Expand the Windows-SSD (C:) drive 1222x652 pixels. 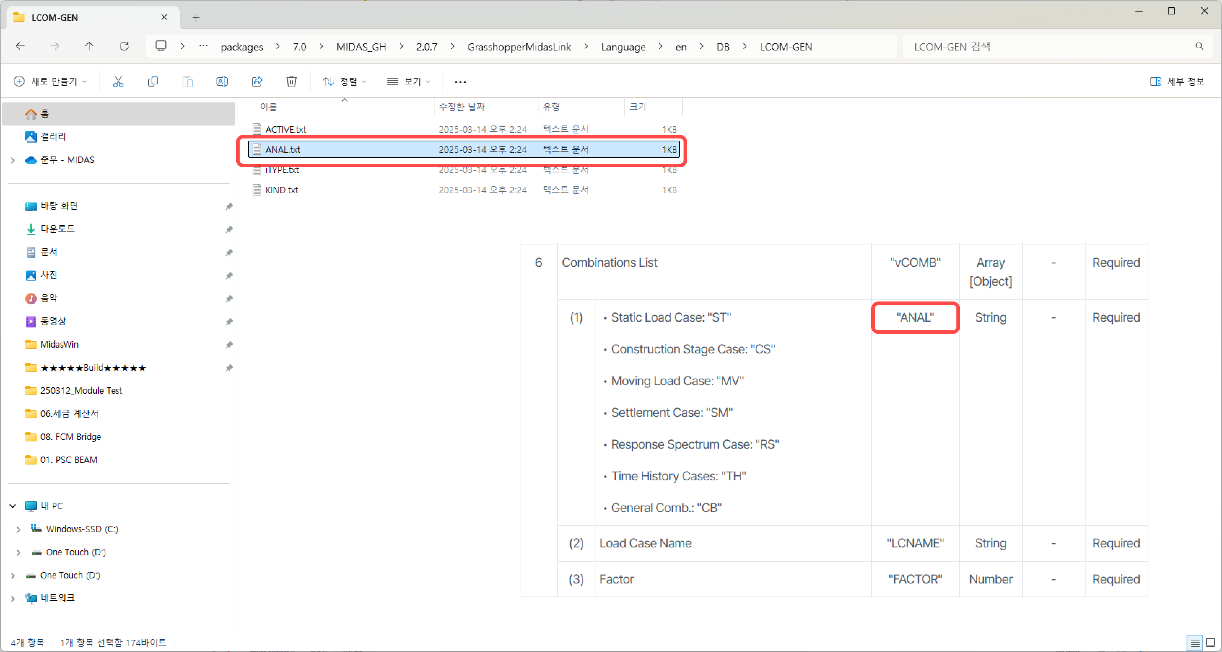tap(18, 529)
